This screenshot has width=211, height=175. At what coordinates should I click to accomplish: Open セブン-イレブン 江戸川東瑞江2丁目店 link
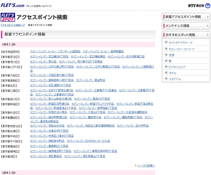point(98,67)
